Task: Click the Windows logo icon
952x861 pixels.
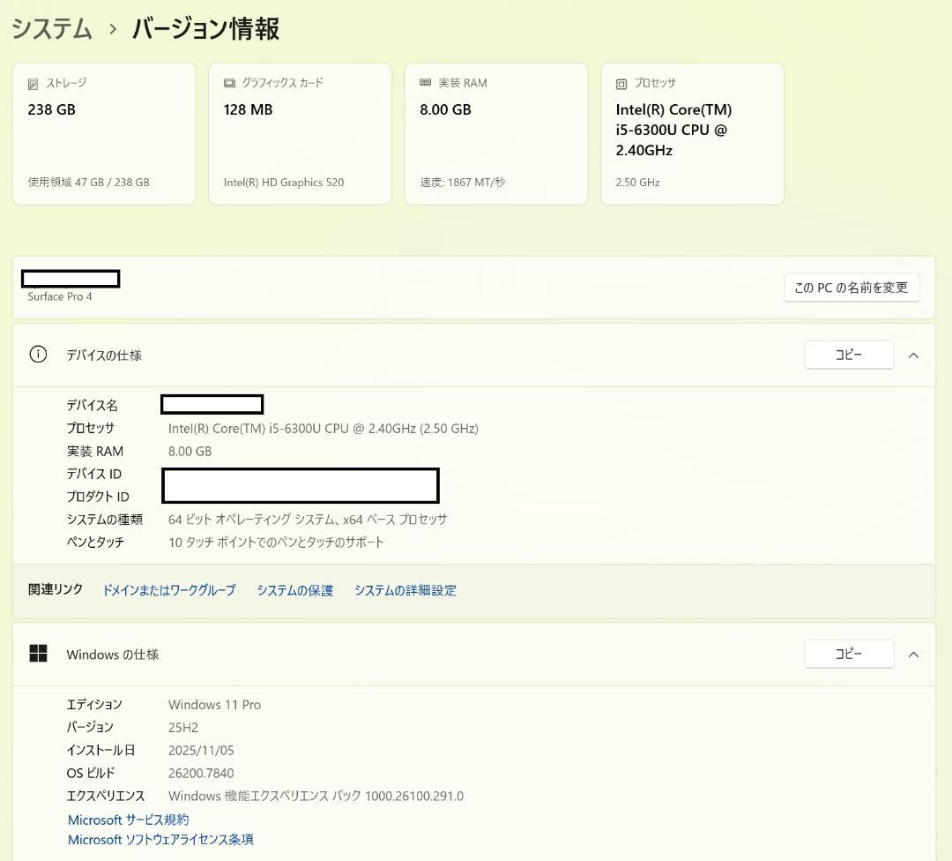Action: coord(38,654)
